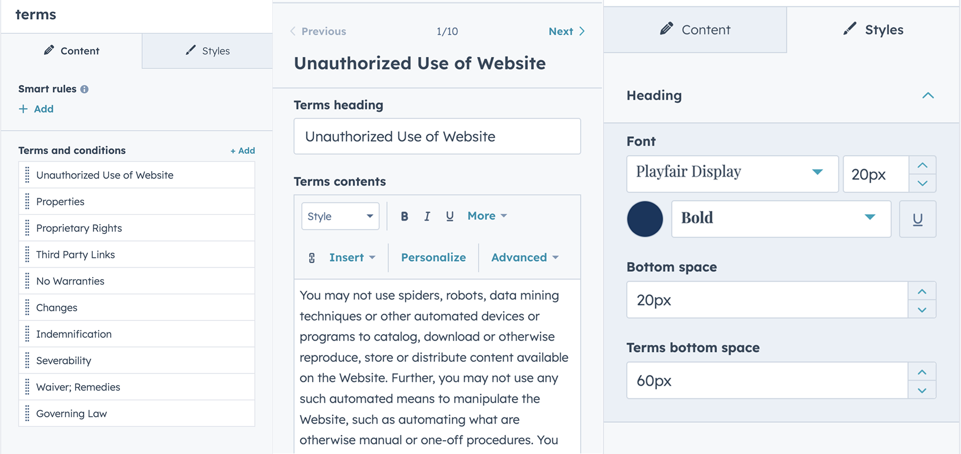Collapse the Heading section chevron
The height and width of the screenshot is (454, 961).
point(928,96)
